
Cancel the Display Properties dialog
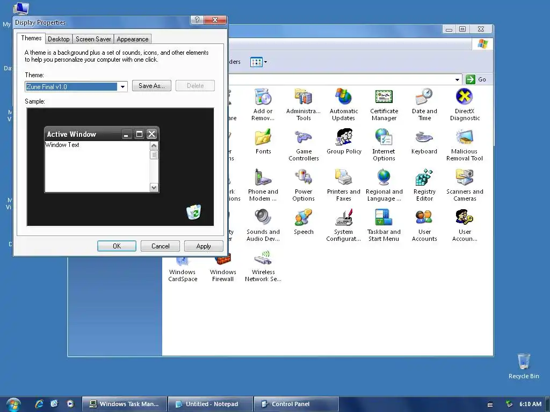160,246
